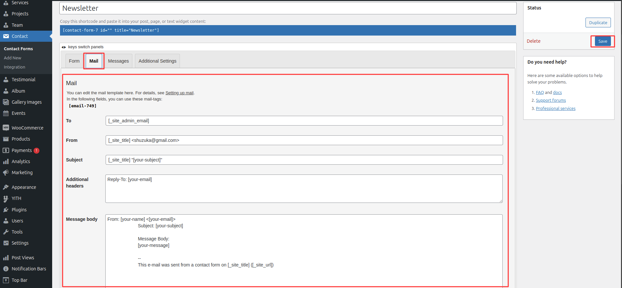Viewport: 622px width, 288px height.
Task: Click the Services sidebar icon
Action: pyautogui.click(x=6, y=3)
